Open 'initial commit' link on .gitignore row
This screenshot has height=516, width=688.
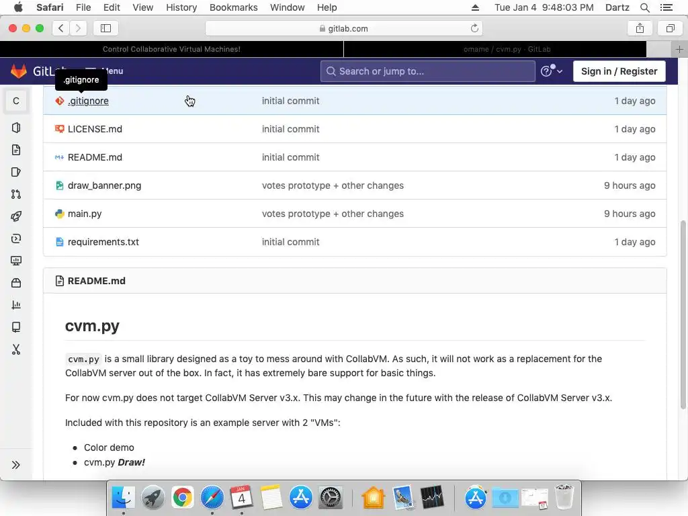coord(290,101)
